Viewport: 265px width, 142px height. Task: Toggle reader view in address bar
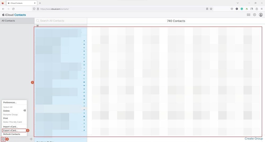[207, 9]
